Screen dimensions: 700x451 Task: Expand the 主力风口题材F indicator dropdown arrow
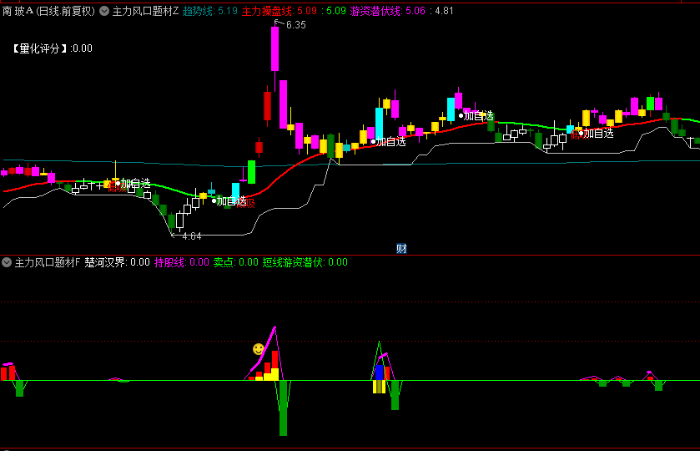click(7, 262)
